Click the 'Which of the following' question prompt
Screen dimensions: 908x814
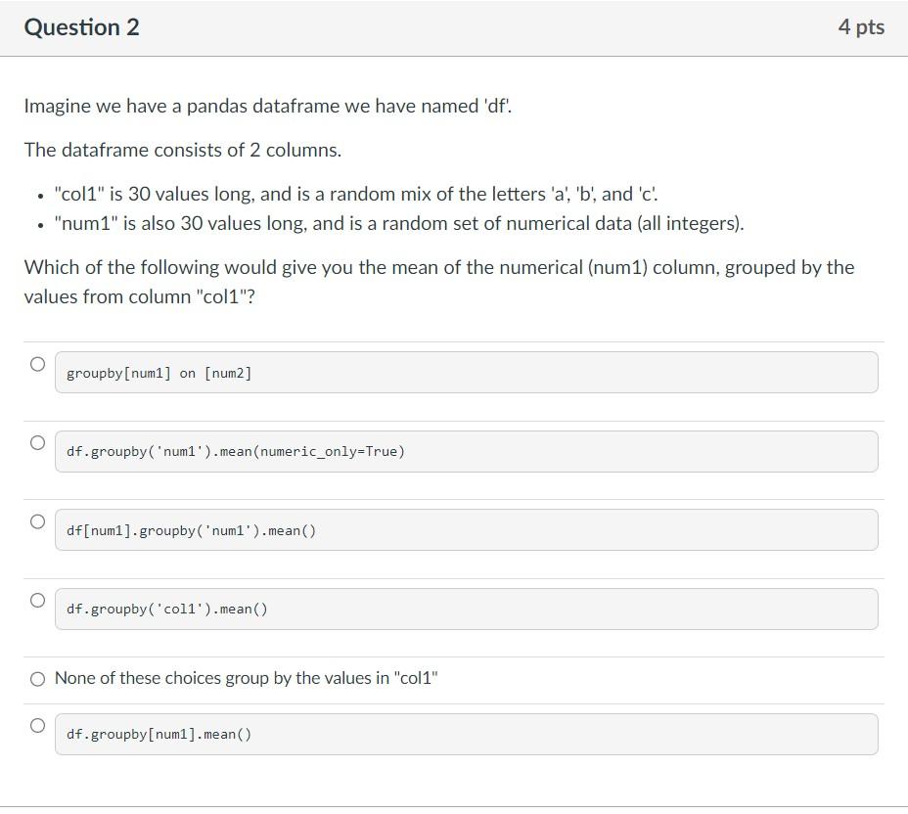tap(439, 282)
